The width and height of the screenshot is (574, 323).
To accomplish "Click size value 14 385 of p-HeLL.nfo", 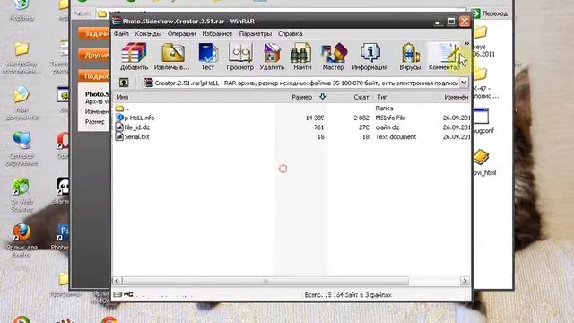I will 315,118.
